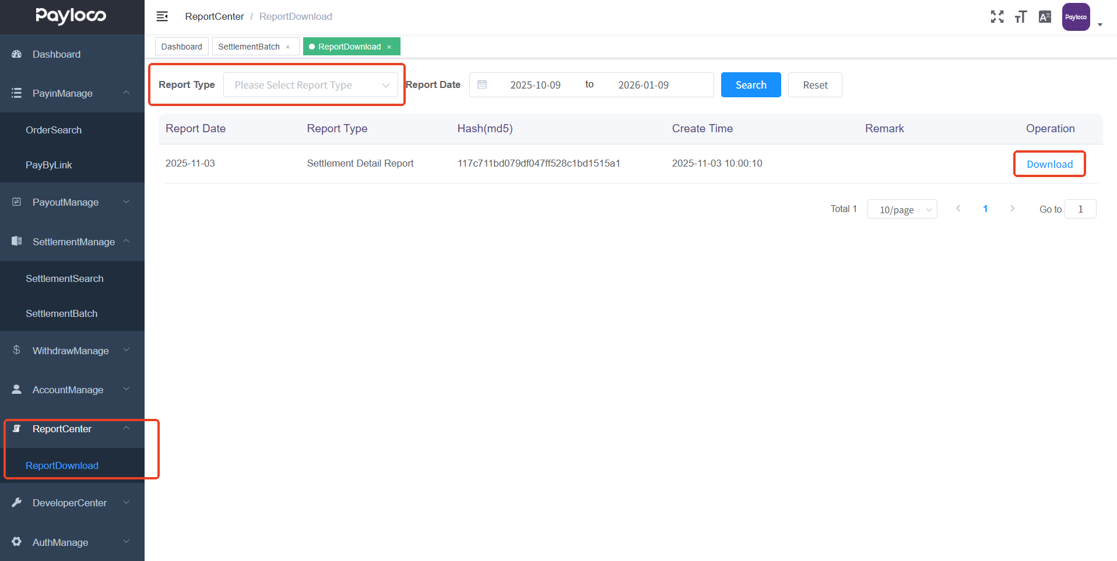
Task: Toggle the sidebar collapse icon
Action: 161,16
